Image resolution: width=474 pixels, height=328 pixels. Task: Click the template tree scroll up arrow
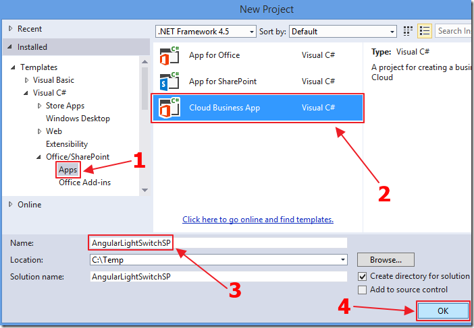pyautogui.click(x=144, y=61)
